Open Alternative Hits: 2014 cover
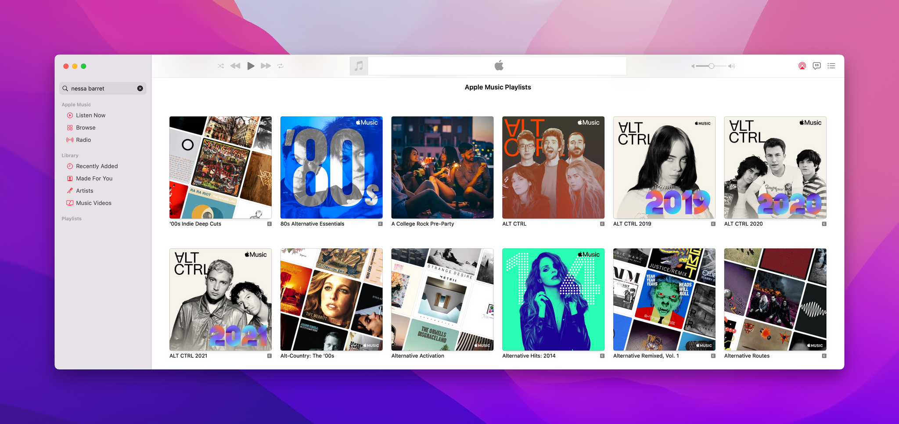The width and height of the screenshot is (899, 424). tap(553, 299)
